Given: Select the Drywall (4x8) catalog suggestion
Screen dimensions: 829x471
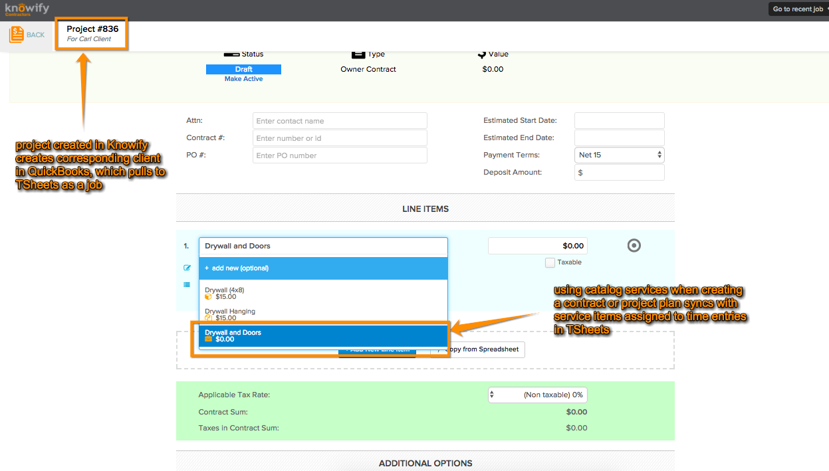Looking at the screenshot, I should 323,293.
